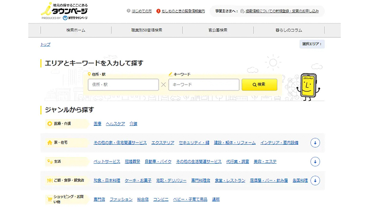Expand the 家・住宅 genre row arrow

(x=315, y=142)
